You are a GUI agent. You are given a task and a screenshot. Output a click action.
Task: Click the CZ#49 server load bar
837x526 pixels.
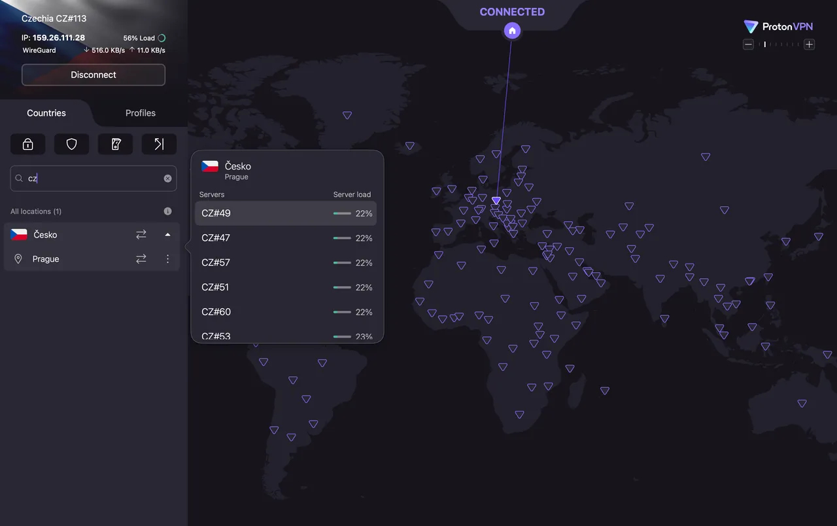click(x=342, y=213)
